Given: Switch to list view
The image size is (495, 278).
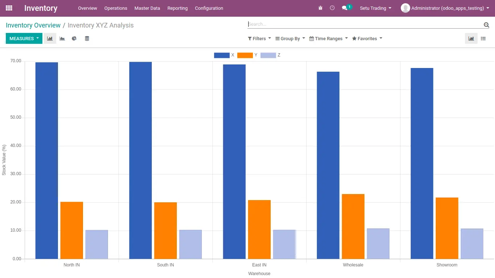Looking at the screenshot, I should pyautogui.click(x=483, y=38).
